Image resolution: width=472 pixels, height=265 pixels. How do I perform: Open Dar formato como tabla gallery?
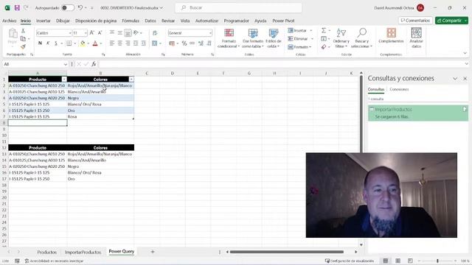pos(252,38)
